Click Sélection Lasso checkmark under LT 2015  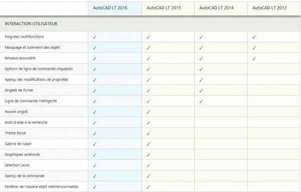tap(148, 166)
